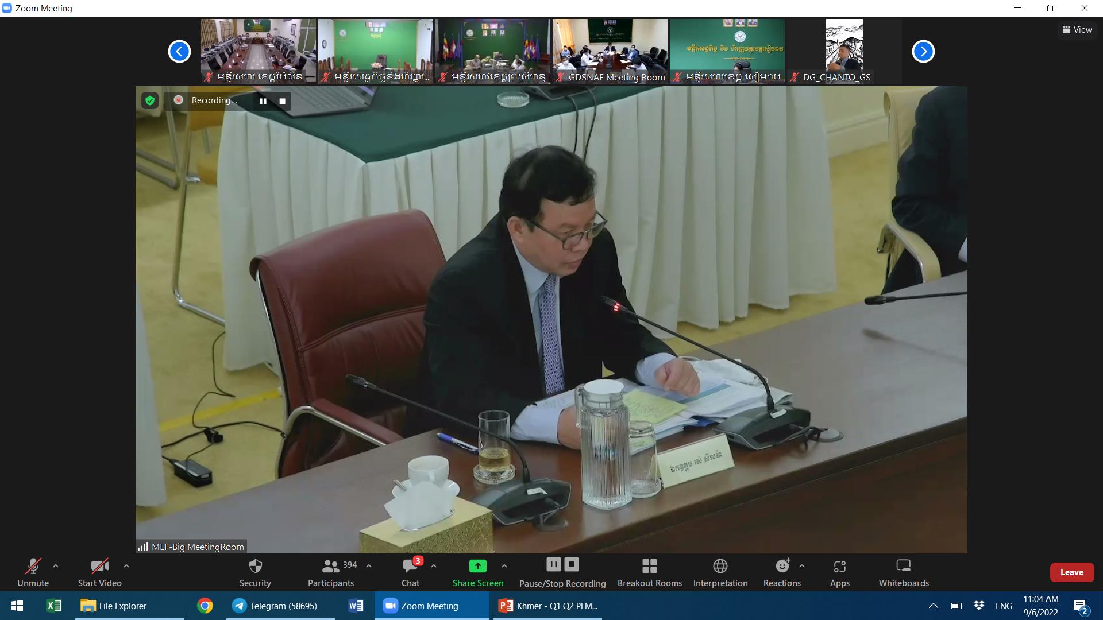This screenshot has height=620, width=1103.
Task: Show next participants with the right arrow
Action: click(923, 51)
